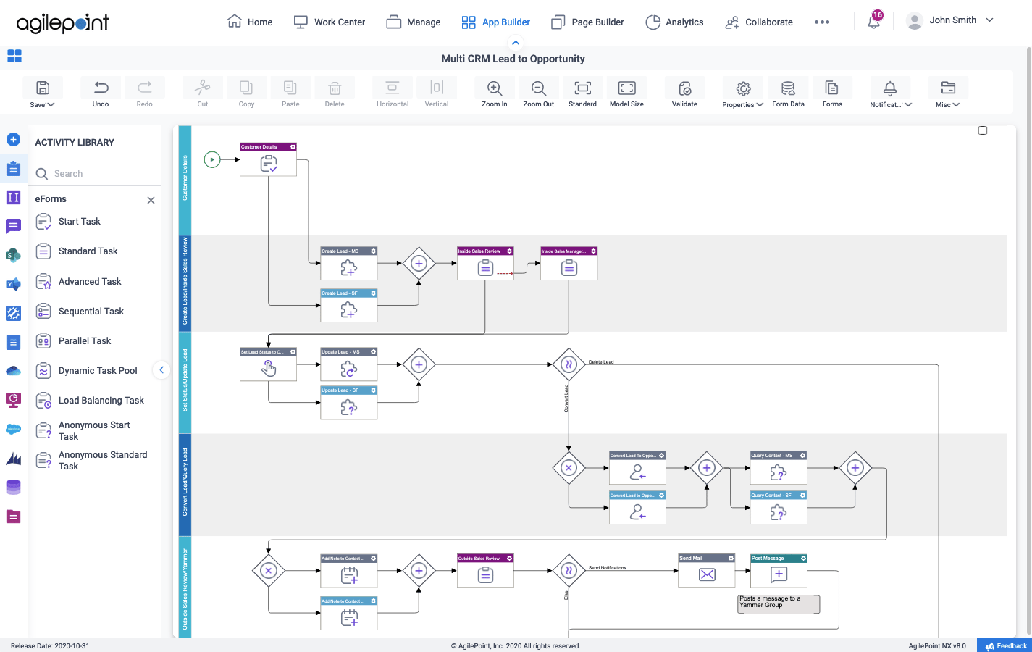Screen dimensions: 1032x652
Task: Open notifications via the bell icon
Action: (873, 22)
